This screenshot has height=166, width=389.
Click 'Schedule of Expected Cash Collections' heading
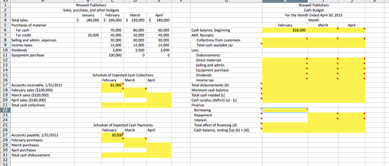[x=123, y=75]
